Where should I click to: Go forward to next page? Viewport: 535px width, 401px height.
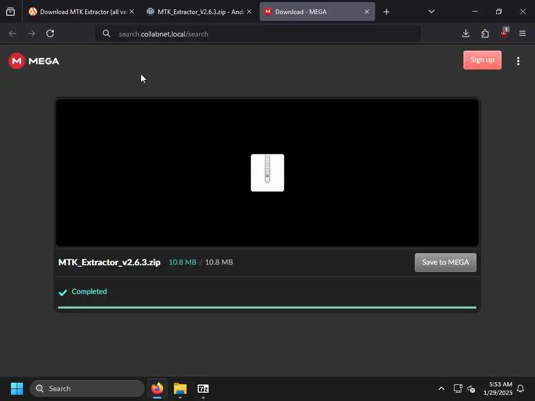(x=31, y=33)
